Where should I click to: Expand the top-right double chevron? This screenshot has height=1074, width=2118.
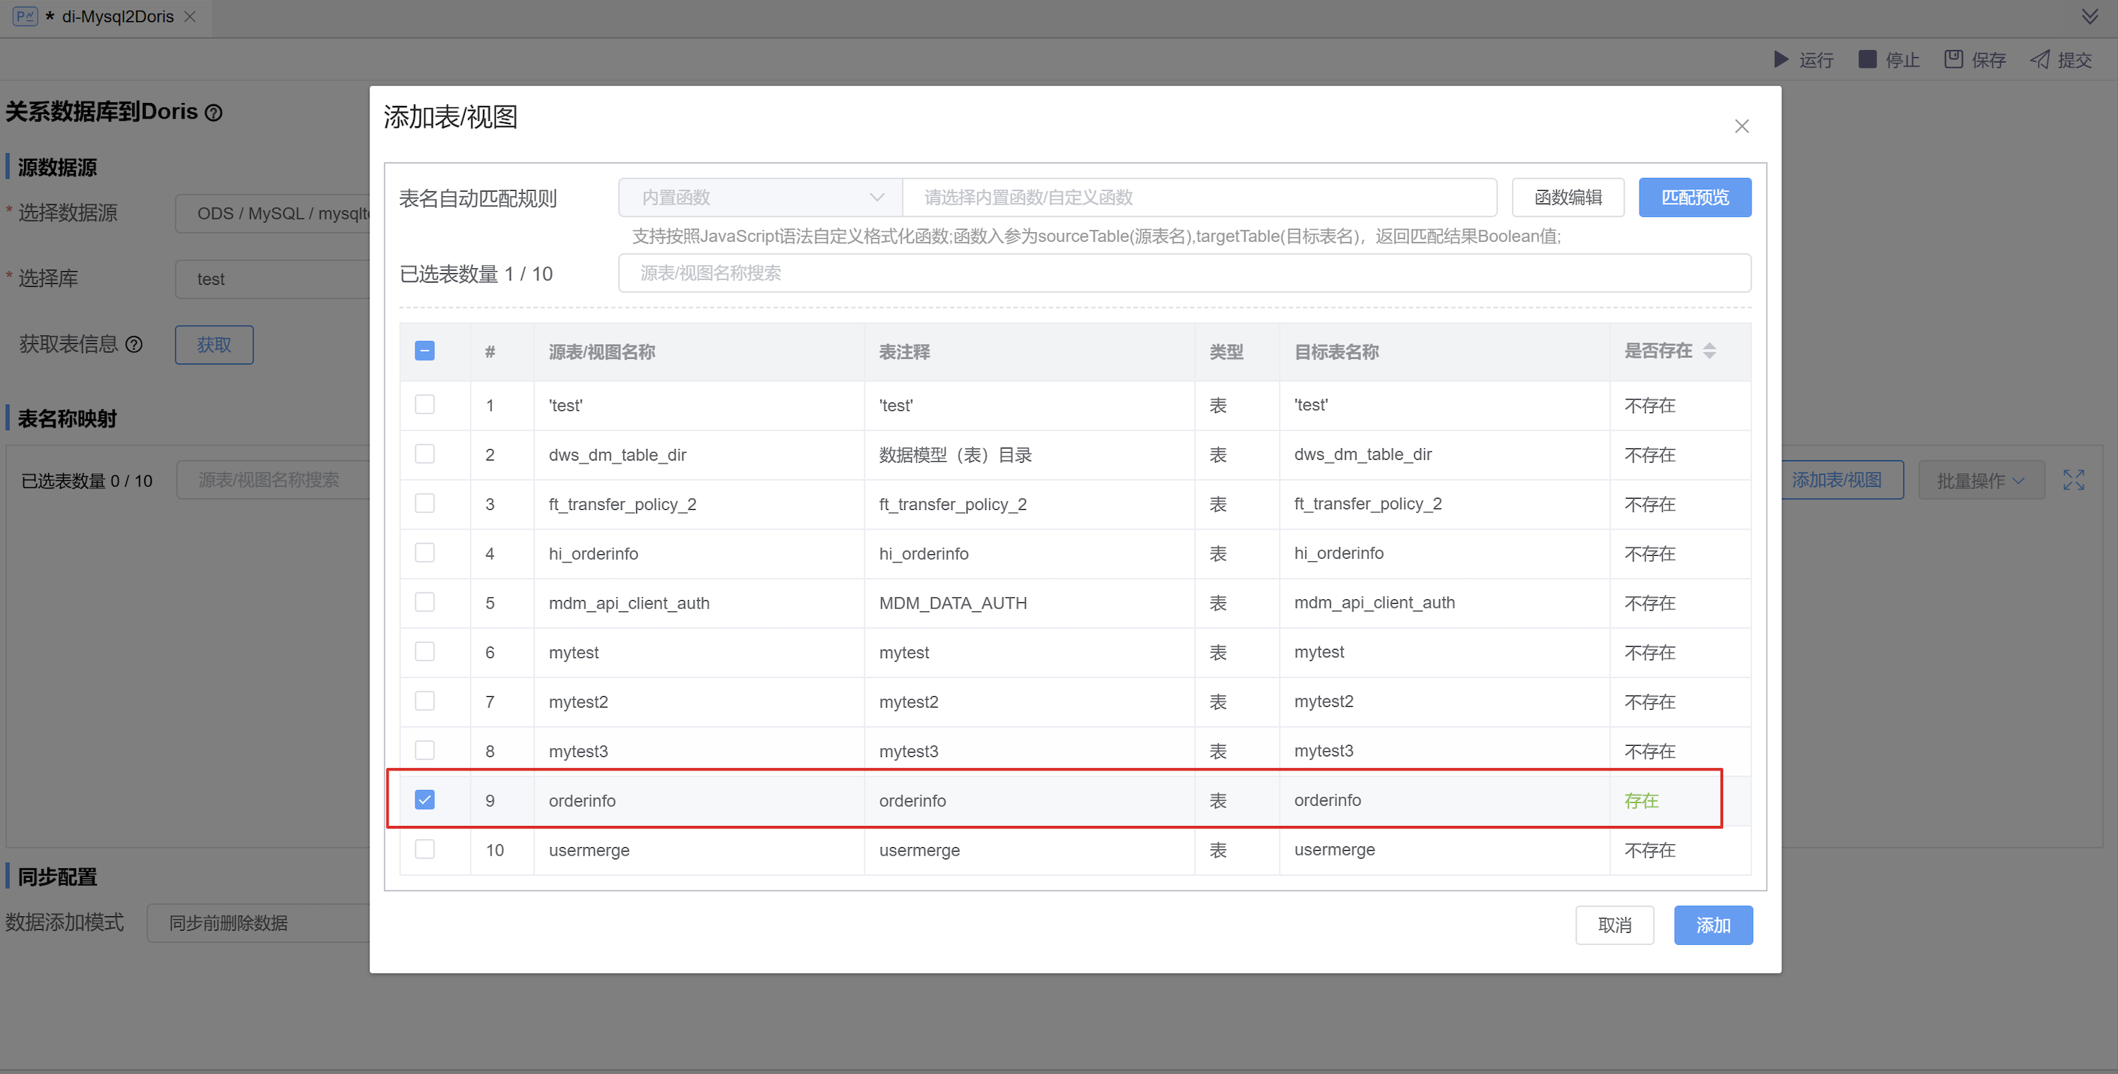(2089, 17)
